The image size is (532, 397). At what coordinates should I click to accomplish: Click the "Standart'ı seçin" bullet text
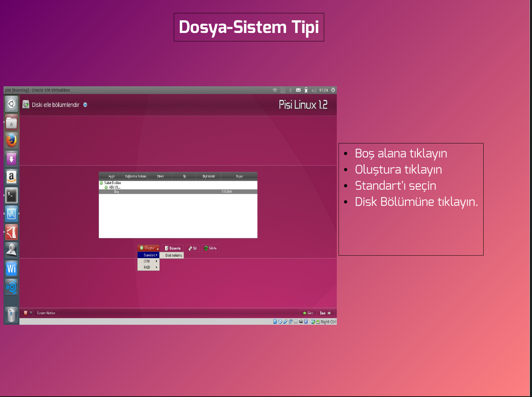395,186
